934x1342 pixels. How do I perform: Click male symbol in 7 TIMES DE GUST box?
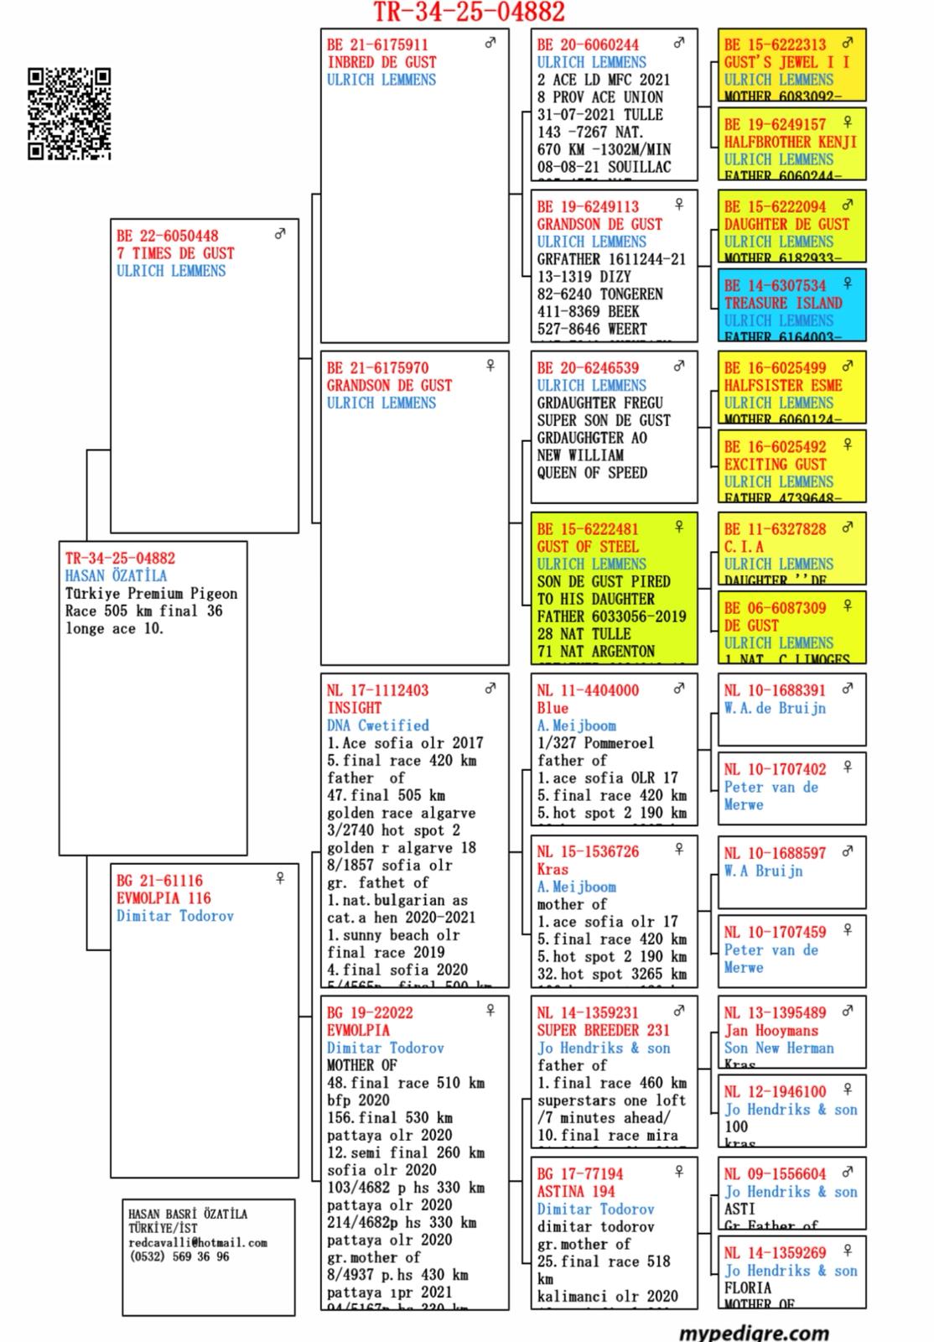coord(280,233)
